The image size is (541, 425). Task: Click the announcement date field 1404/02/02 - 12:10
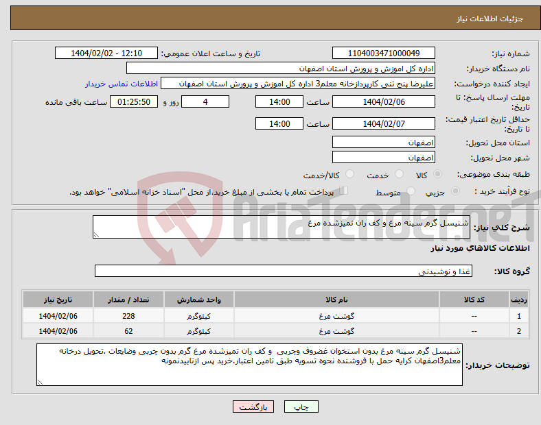pyautogui.click(x=106, y=53)
